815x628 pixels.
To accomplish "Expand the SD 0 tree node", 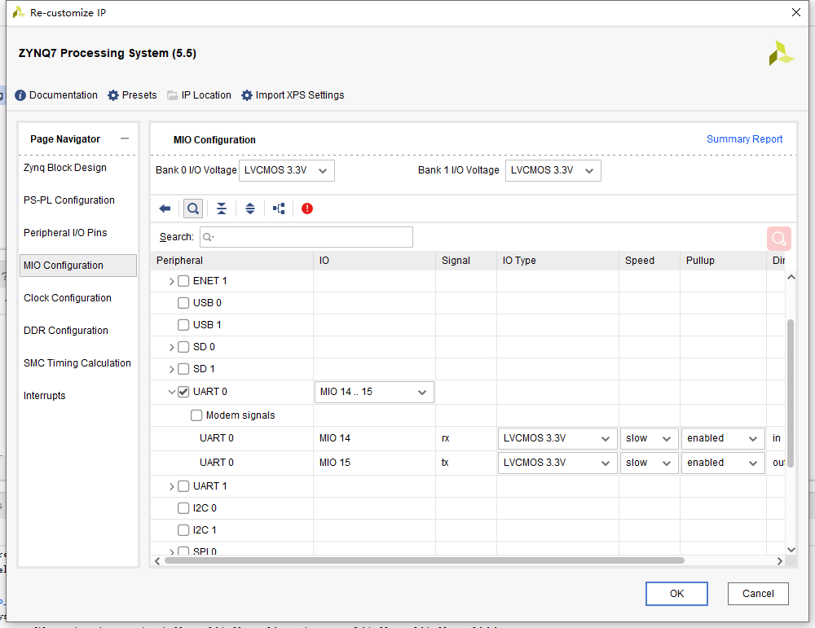I will (171, 348).
